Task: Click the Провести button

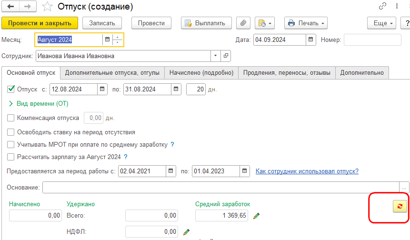Action: point(151,23)
